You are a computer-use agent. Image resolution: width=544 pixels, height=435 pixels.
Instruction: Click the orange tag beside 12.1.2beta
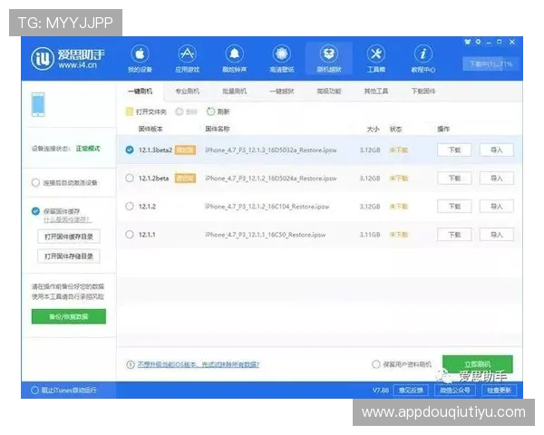click(x=185, y=178)
